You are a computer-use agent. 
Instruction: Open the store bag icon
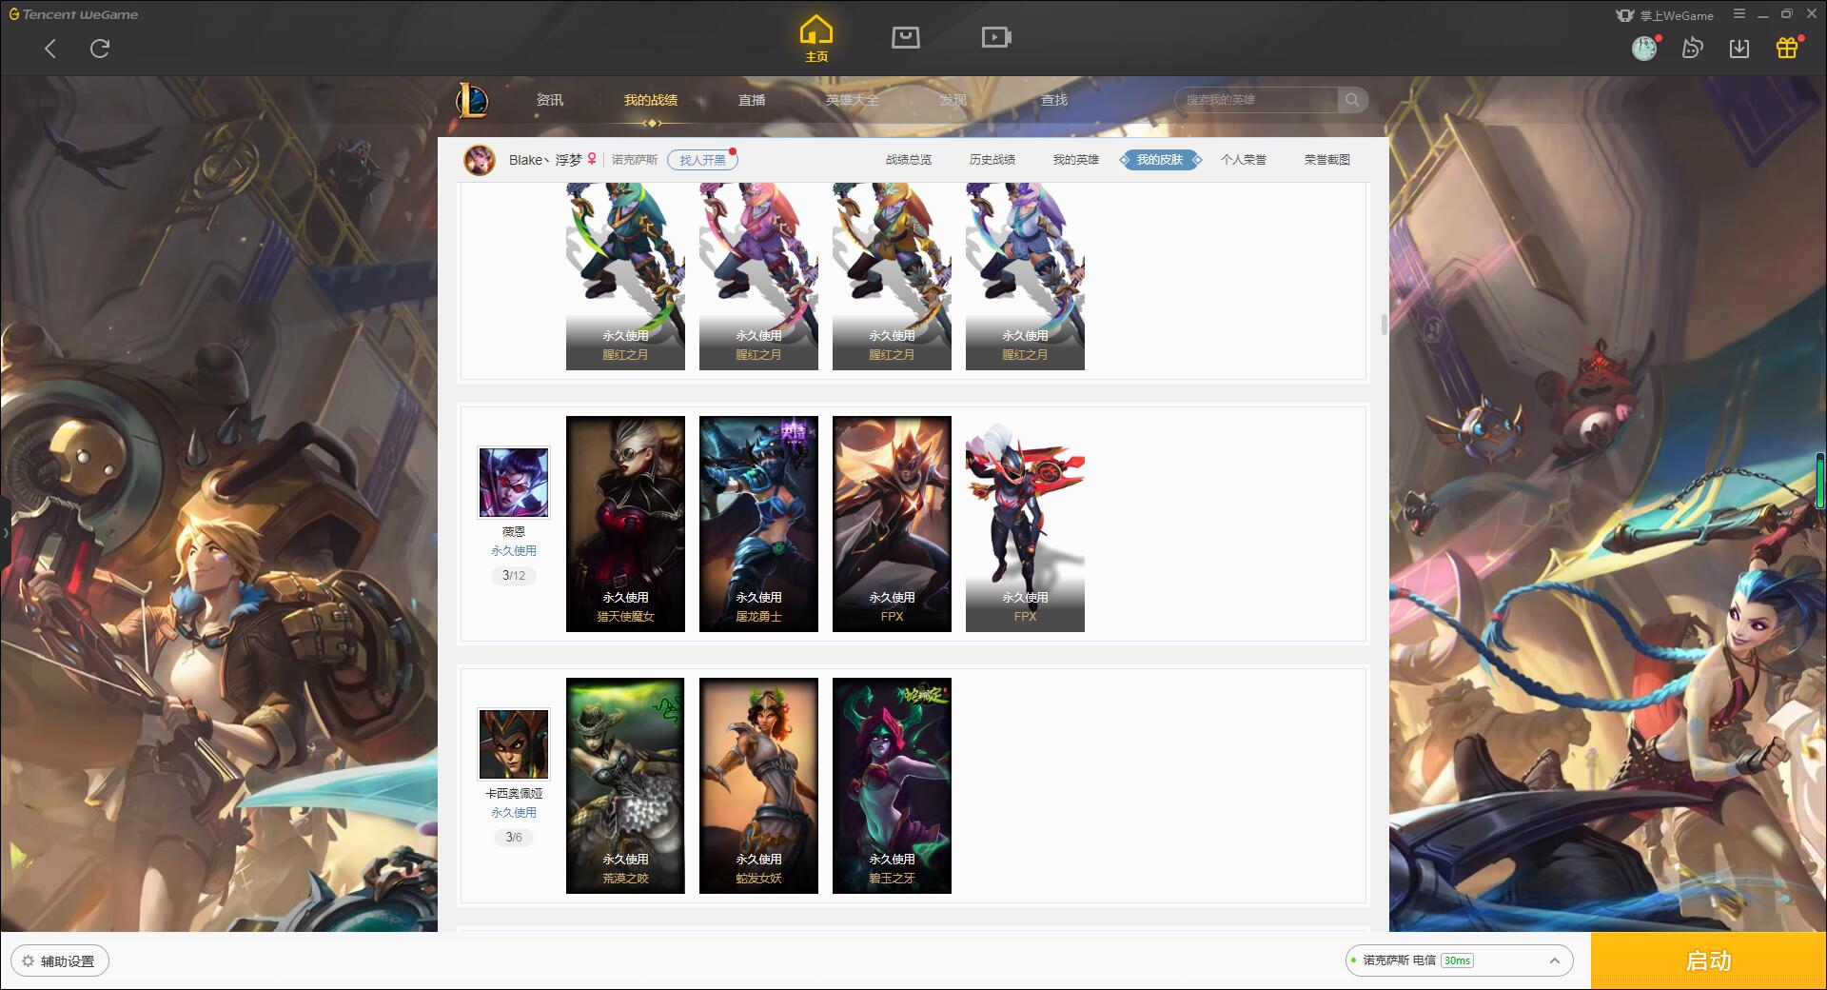906,37
